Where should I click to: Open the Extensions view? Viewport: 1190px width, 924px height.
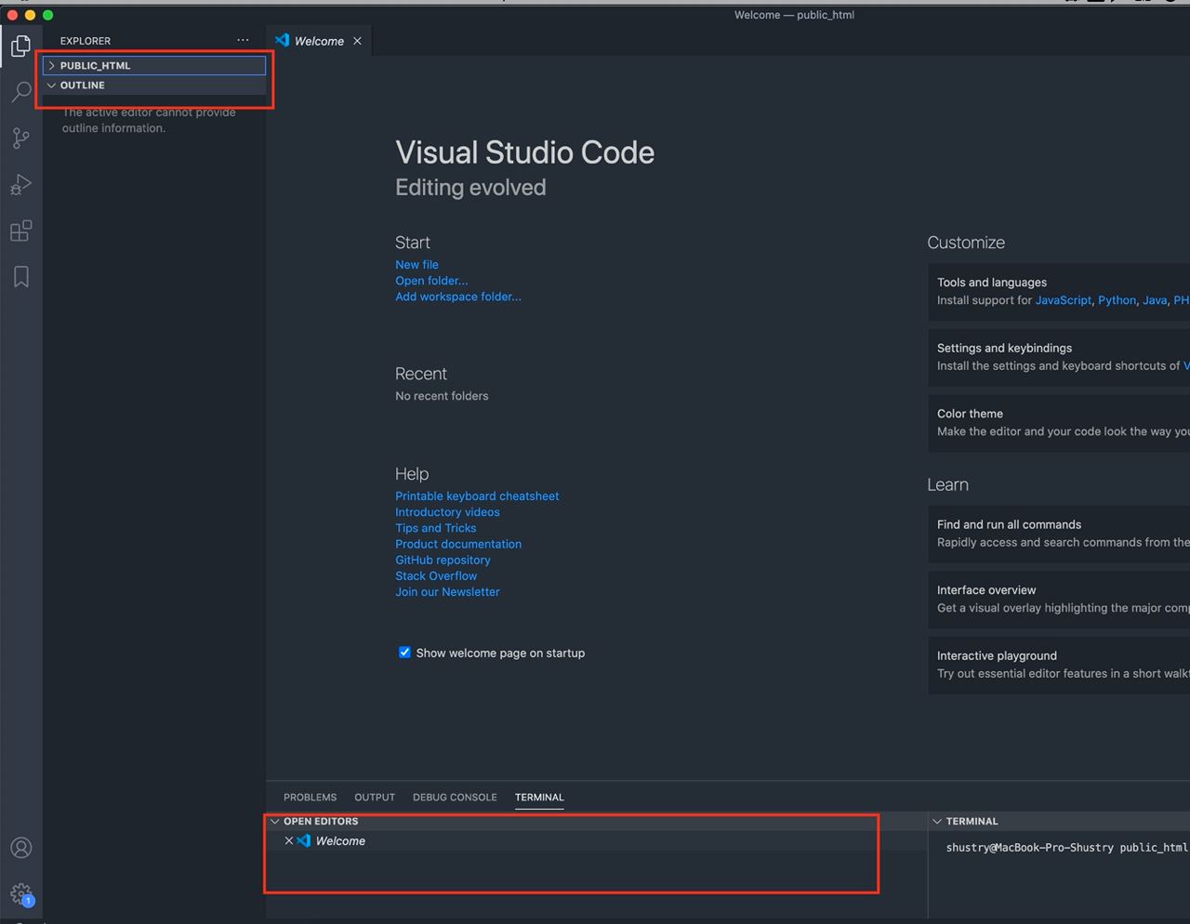click(20, 231)
